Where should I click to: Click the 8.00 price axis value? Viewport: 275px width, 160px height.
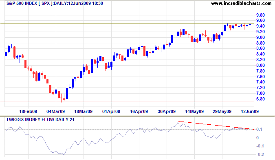(260, 65)
